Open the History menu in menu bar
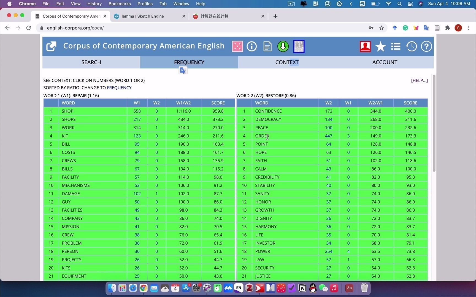The height and width of the screenshot is (297, 476). 94,4
